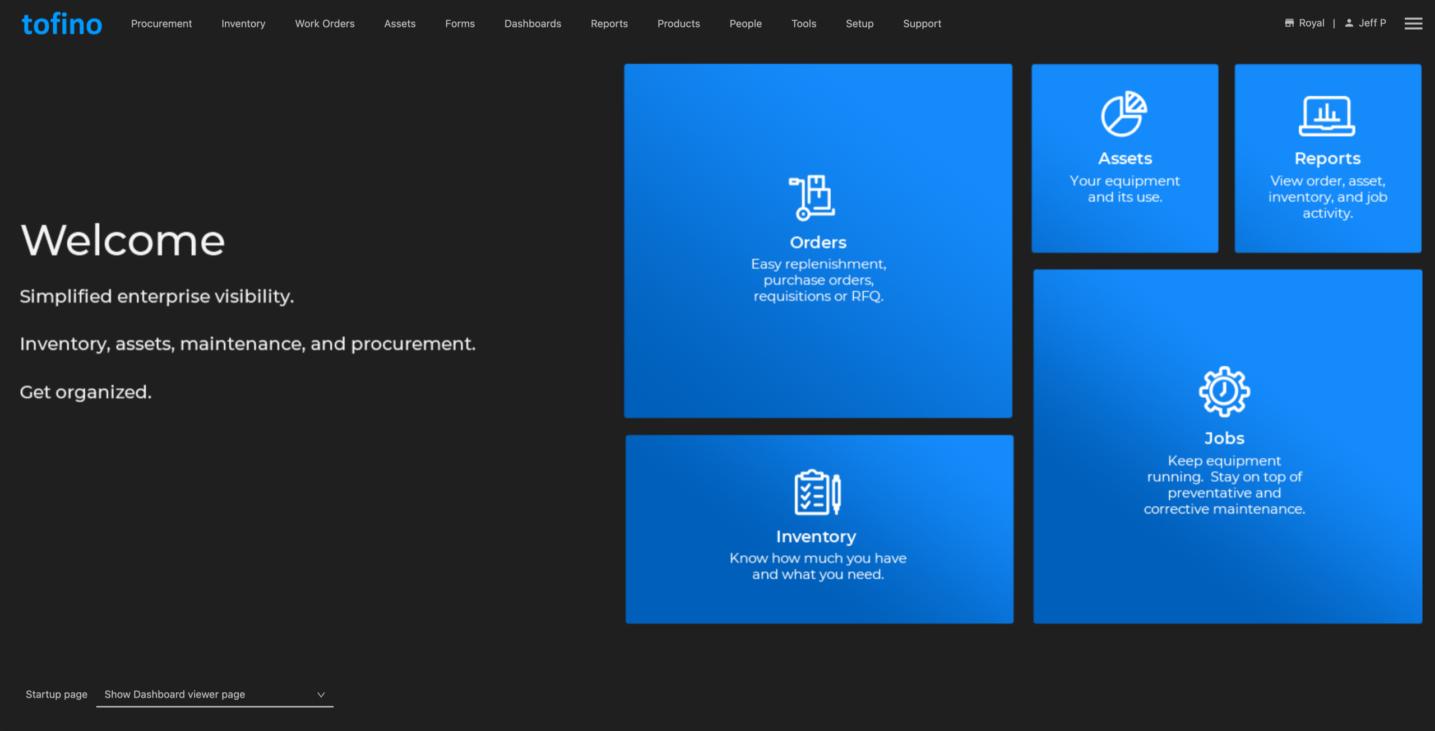Image resolution: width=1435 pixels, height=731 pixels.
Task: Click the Jobs tile heading
Action: coord(1224,438)
